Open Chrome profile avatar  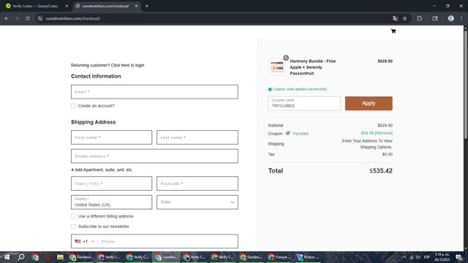[450, 18]
